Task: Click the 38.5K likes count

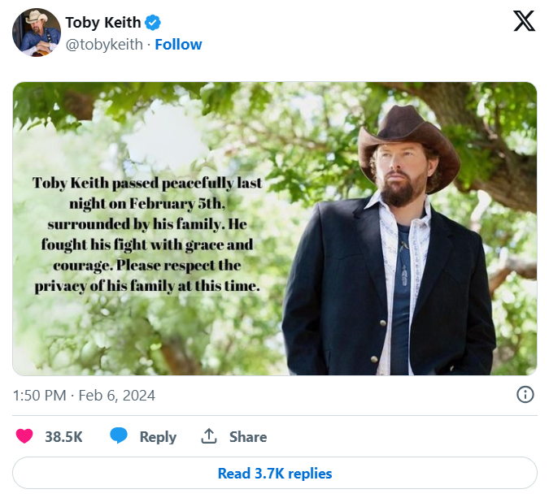Action: pos(63,436)
